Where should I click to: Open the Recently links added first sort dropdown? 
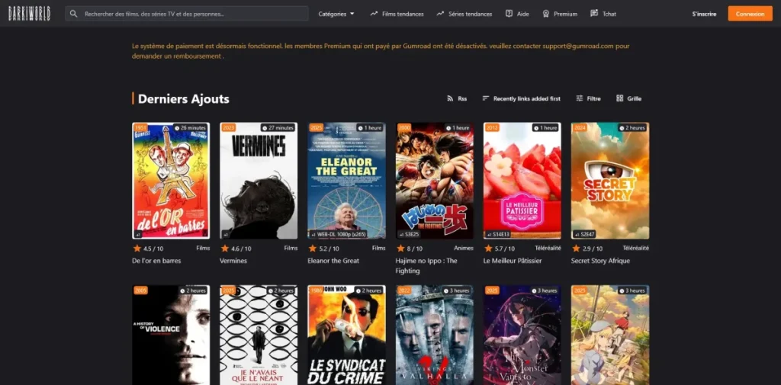[521, 98]
